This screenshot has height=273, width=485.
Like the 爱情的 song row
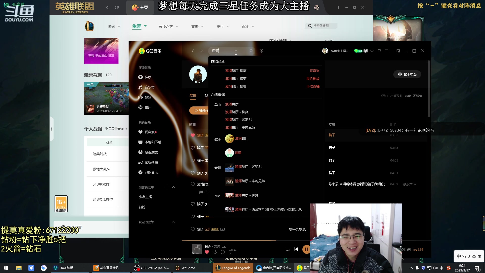(x=193, y=184)
